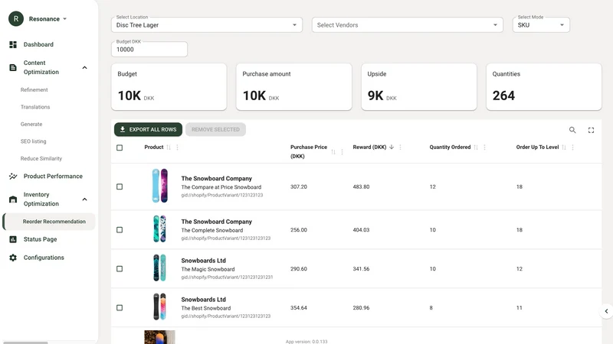613x344 pixels.
Task: Open Select Location dropdown
Action: click(x=207, y=25)
